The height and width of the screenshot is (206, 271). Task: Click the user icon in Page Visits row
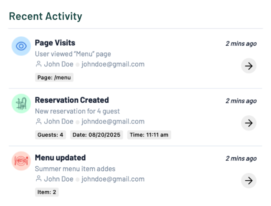pos(38,64)
